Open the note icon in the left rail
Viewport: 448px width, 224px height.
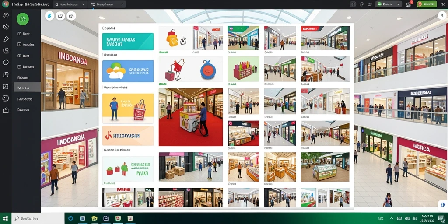point(6,74)
